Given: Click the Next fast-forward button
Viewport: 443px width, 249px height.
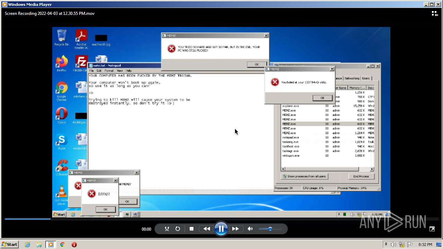Looking at the screenshot, I should pyautogui.click(x=235, y=229).
